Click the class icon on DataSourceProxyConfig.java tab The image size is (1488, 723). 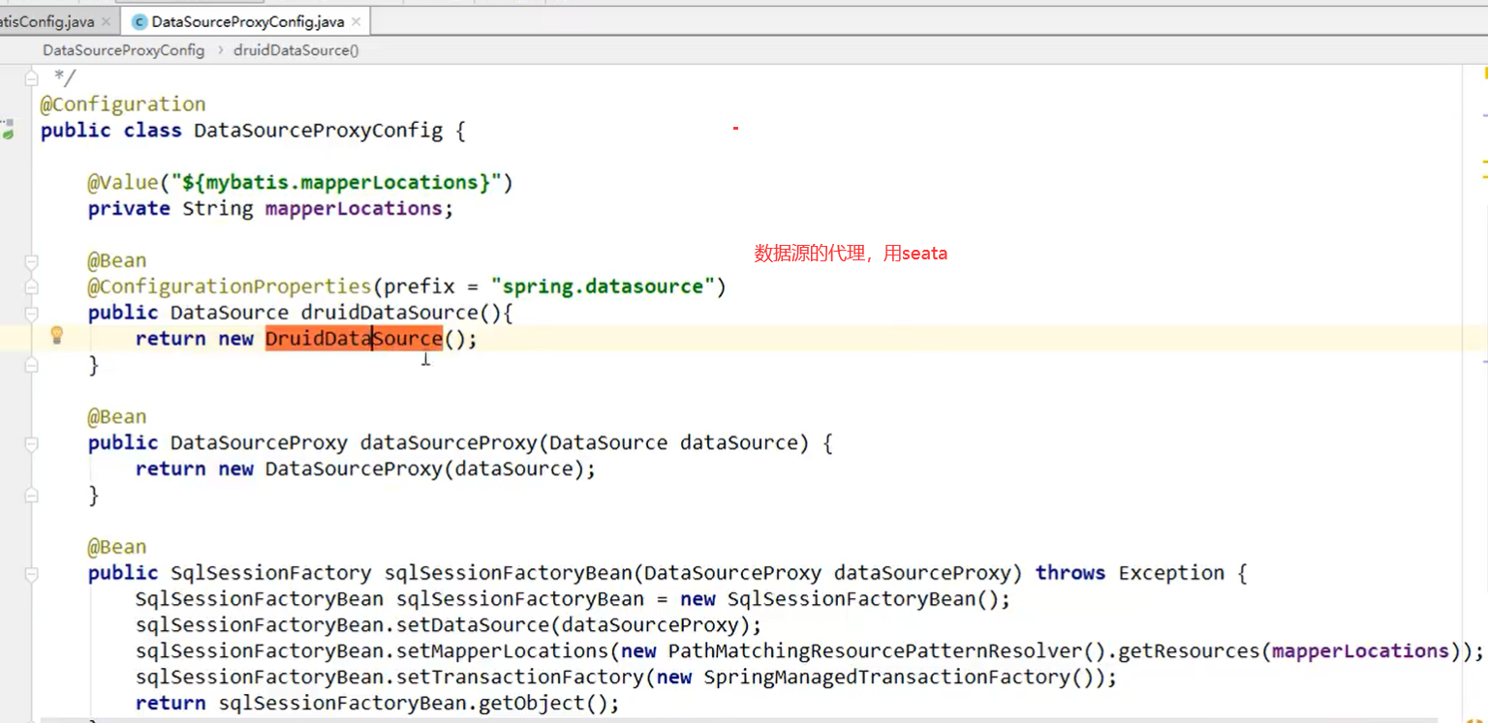(139, 21)
